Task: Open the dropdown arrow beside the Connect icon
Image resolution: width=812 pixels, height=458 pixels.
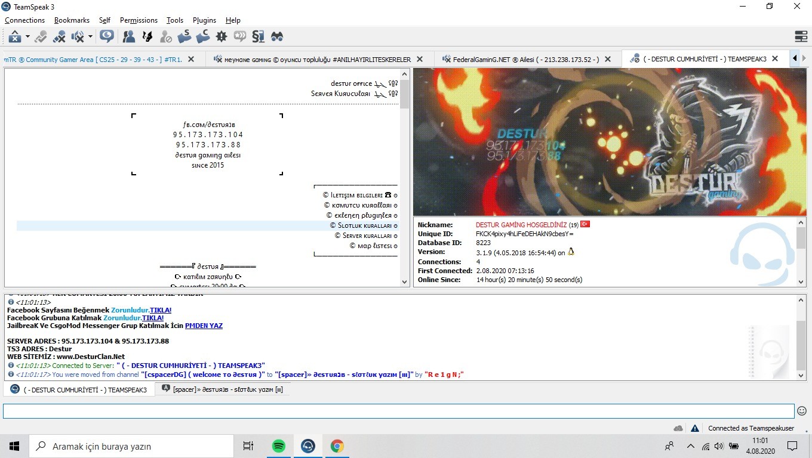Action: pos(27,37)
